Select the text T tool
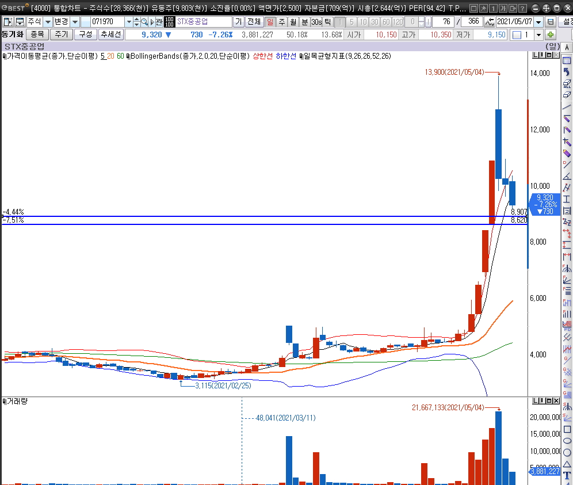Viewport: 573px width, 485px height. click(x=567, y=475)
